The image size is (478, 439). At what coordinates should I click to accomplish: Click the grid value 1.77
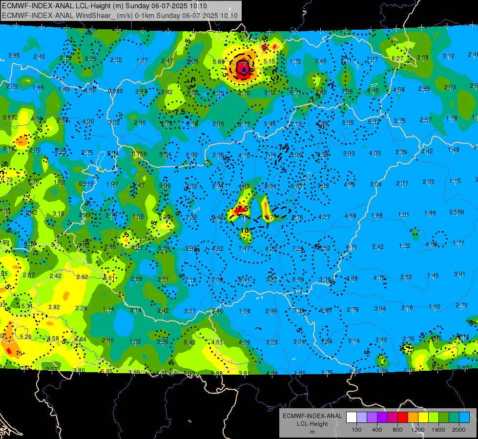click(458, 243)
